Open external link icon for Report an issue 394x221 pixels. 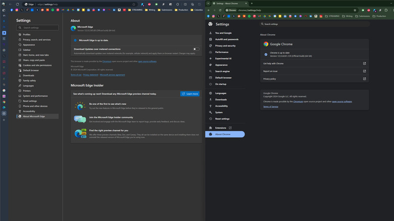pos(364,71)
